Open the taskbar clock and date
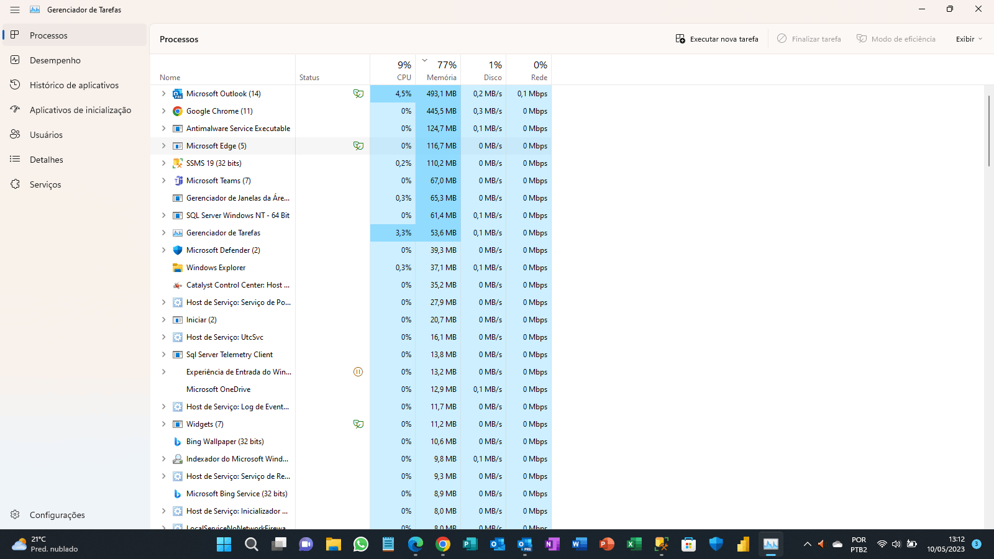The image size is (994, 559). [x=946, y=544]
